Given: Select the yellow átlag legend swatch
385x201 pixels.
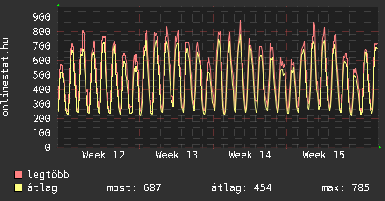Looking at the screenshot, I should (x=19, y=188).
